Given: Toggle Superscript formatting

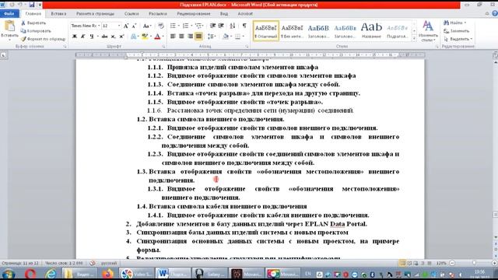Looking at the screenshot, I should 121,37.
